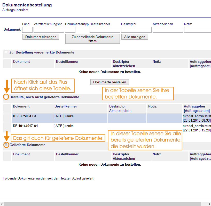Screen dimensions: 211x206
Task: Focus the Veröffentlichungsnr. input field
Action: pos(49,30)
